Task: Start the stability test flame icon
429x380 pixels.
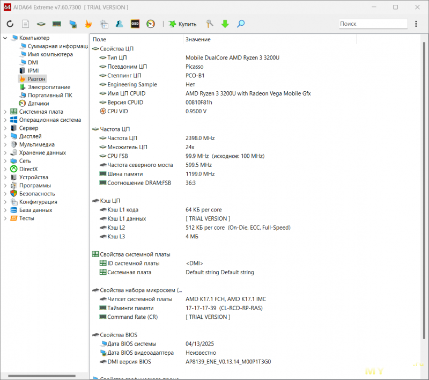Action: click(x=88, y=24)
